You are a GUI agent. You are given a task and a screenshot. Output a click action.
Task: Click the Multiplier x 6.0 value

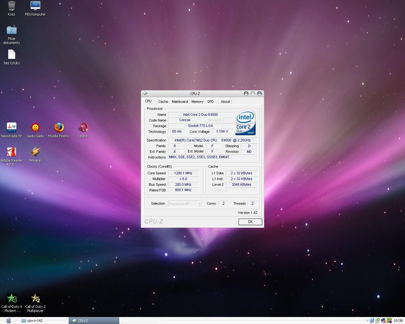[183, 179]
